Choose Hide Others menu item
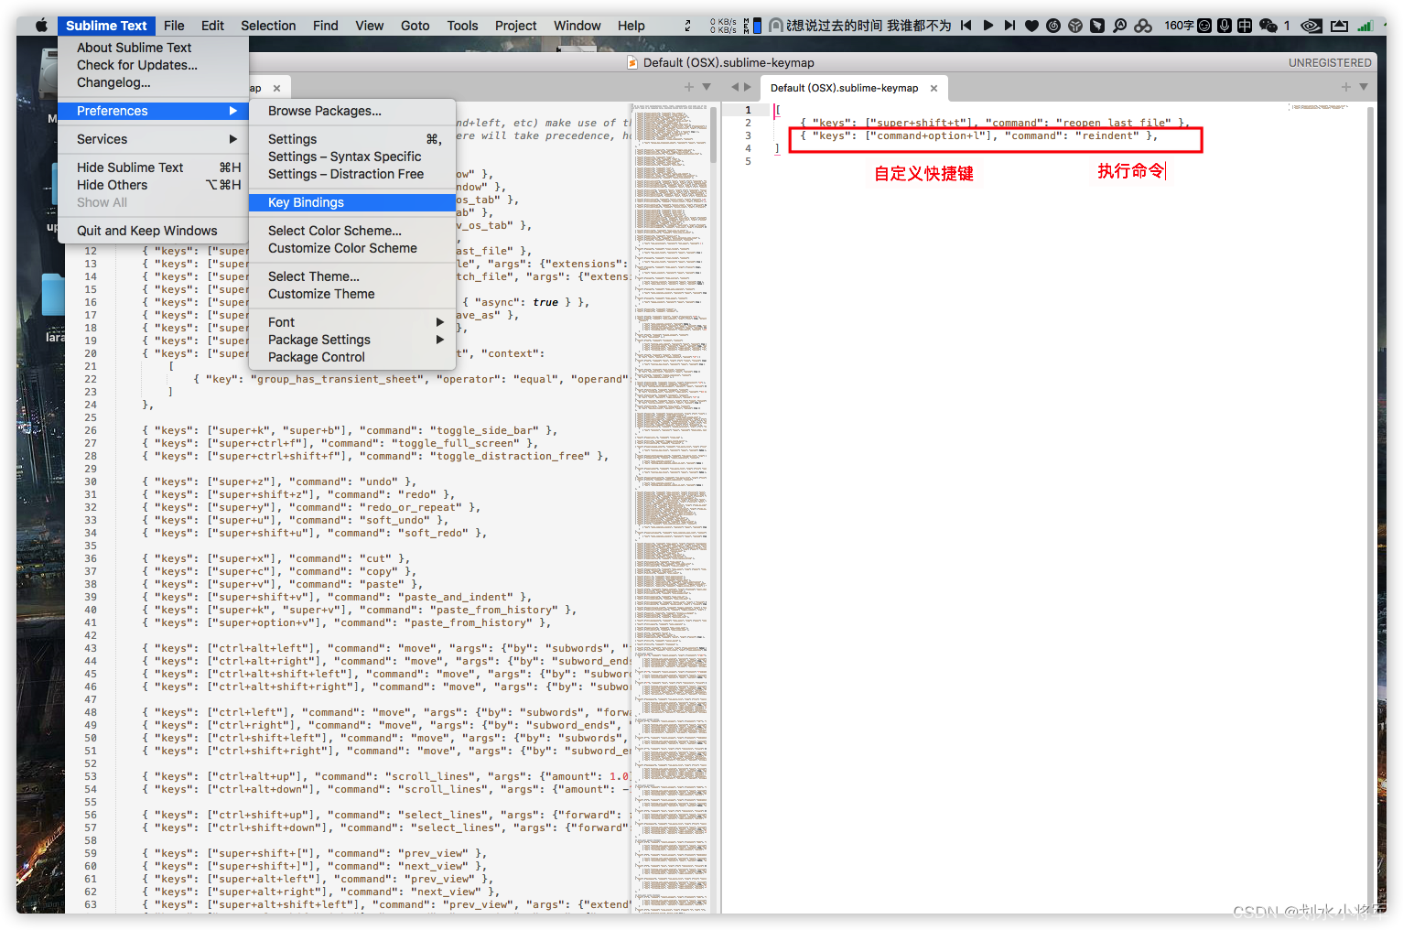1403x930 pixels. [x=154, y=185]
